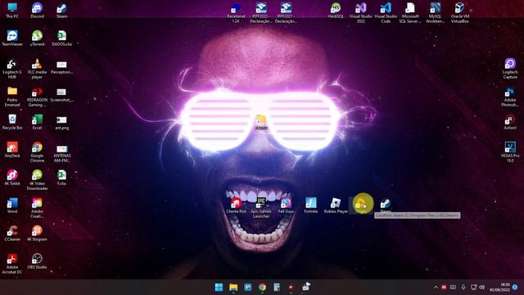Screen dimensions: 524x295
Task: Open the Recycle Bin
Action: [x=12, y=122]
